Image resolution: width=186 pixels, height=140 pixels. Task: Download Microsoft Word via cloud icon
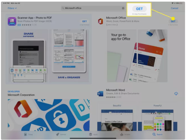coord(176,94)
